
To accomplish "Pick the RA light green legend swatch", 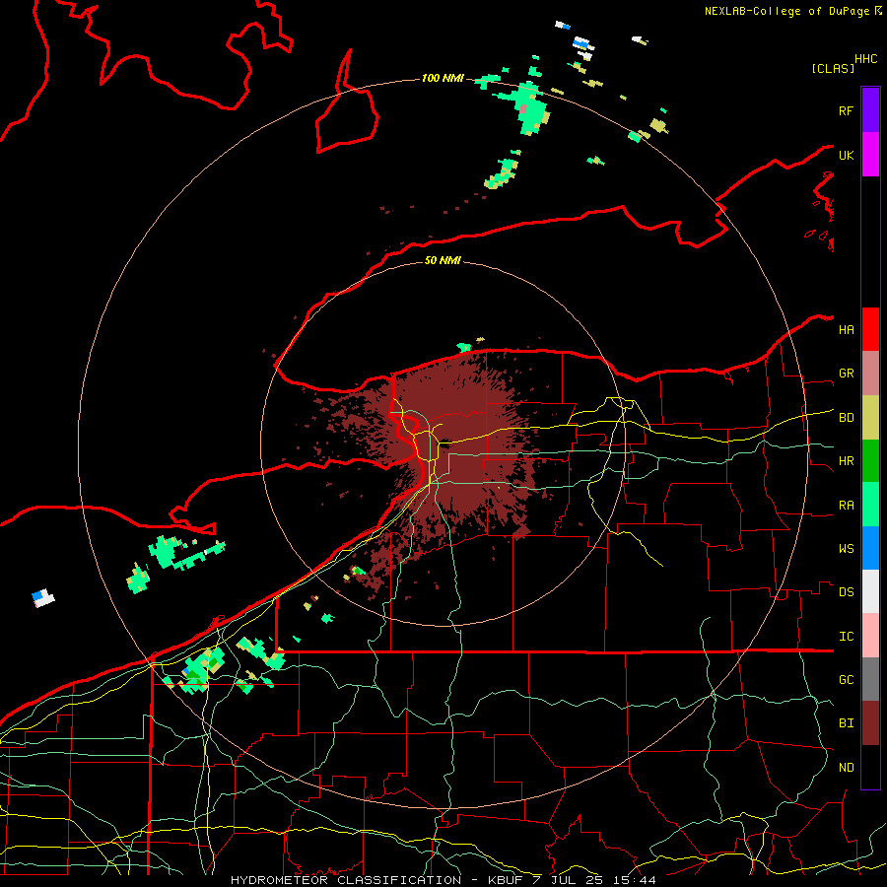I will click(x=870, y=505).
